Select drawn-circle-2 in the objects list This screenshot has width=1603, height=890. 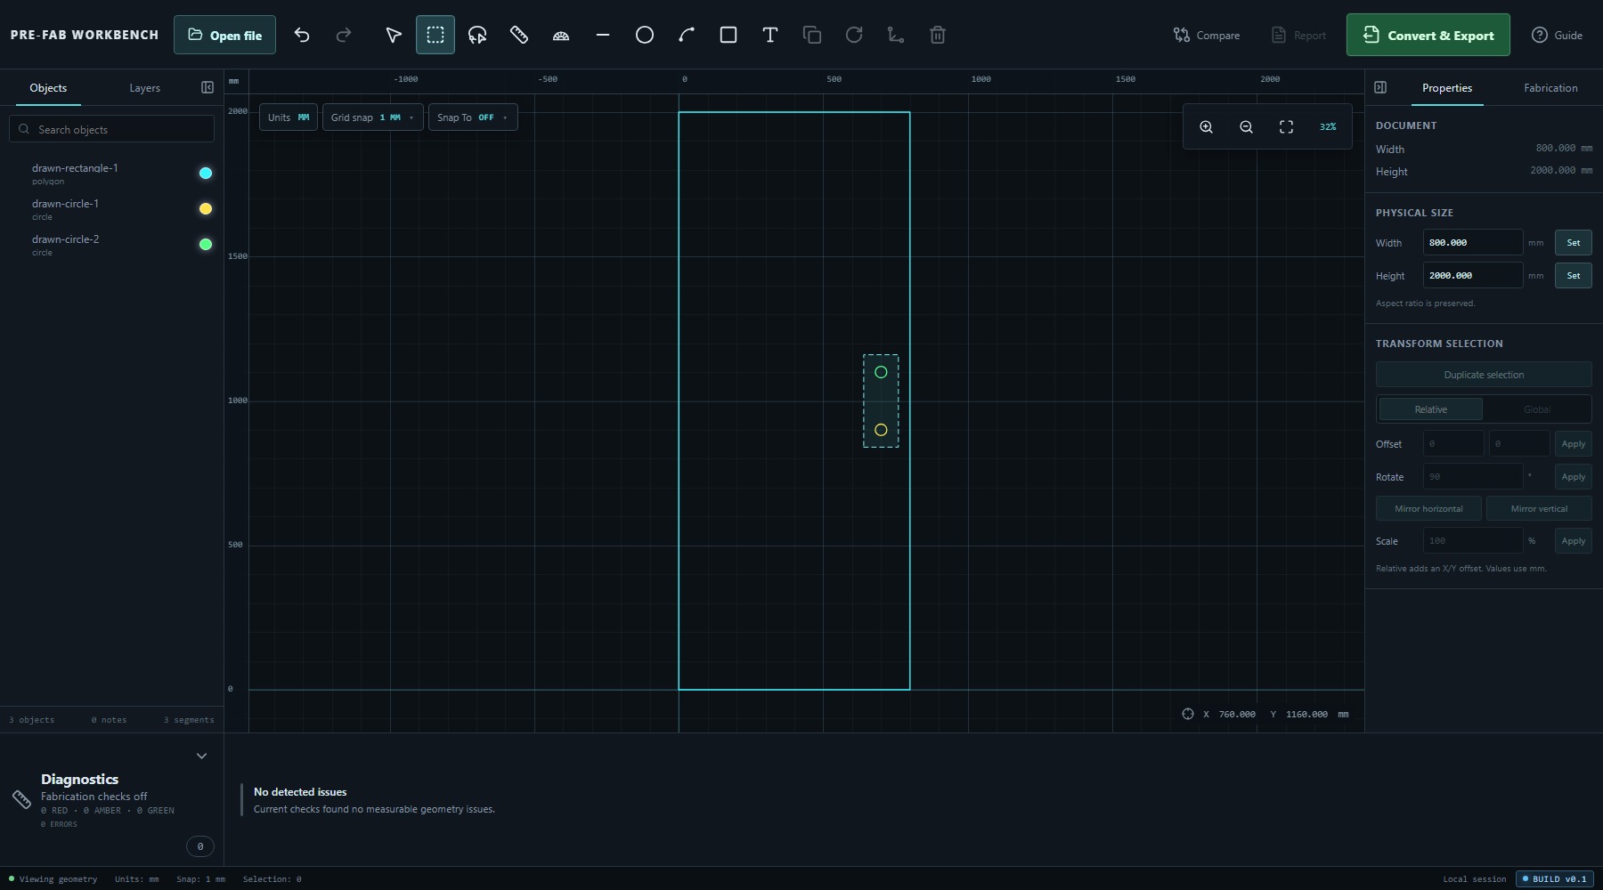point(112,245)
